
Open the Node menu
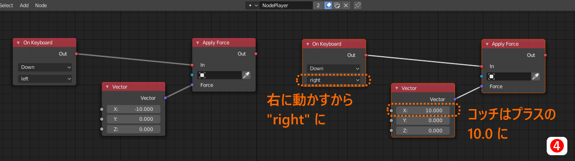41,5
